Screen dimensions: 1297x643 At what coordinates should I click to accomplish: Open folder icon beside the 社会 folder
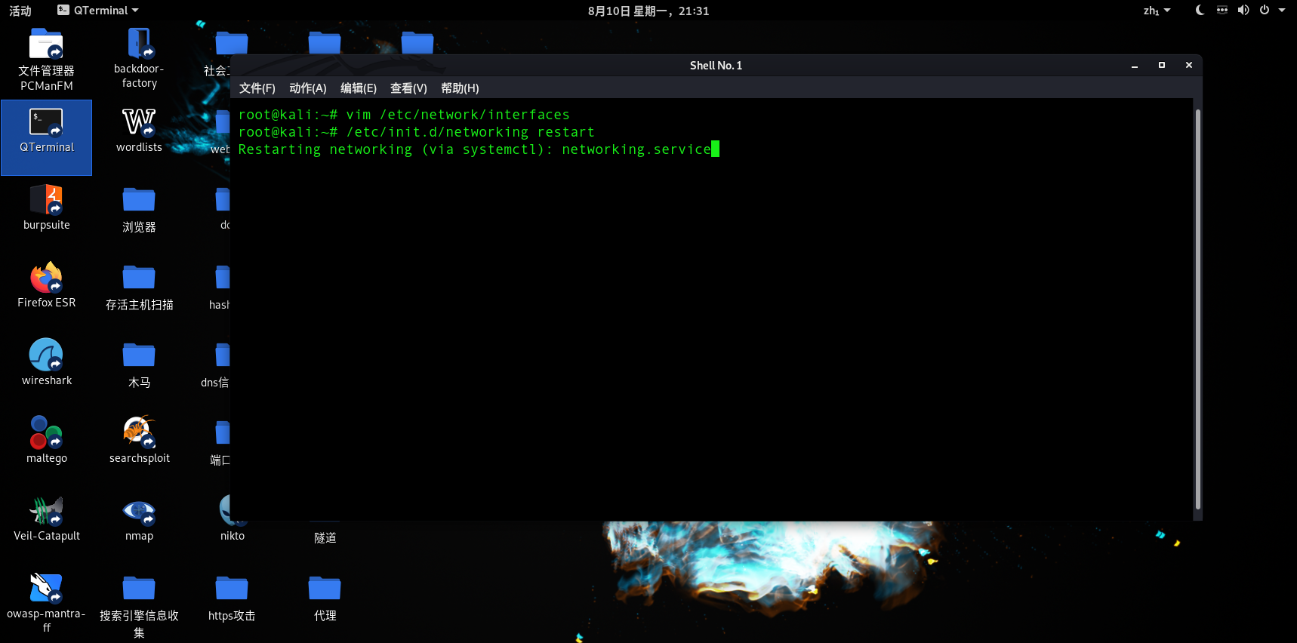(325, 42)
